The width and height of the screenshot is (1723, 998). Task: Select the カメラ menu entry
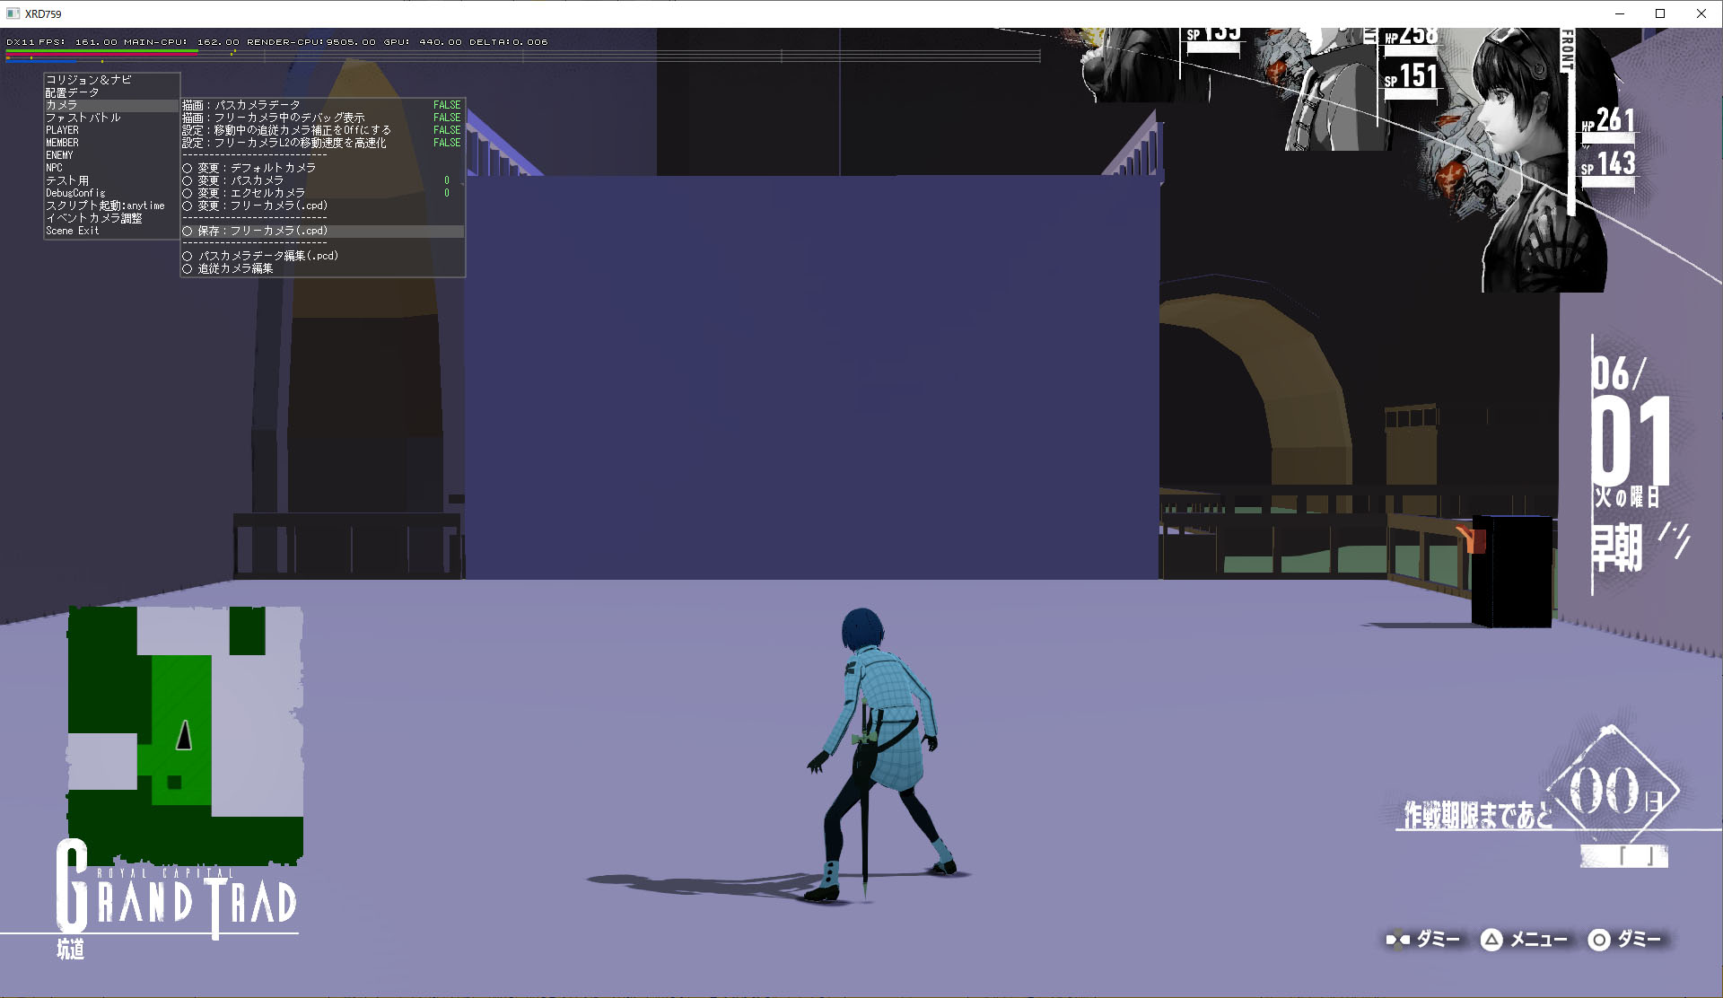pos(111,105)
